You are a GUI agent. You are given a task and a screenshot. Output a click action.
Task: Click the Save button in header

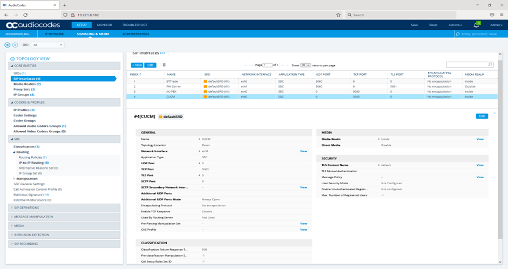(x=414, y=25)
